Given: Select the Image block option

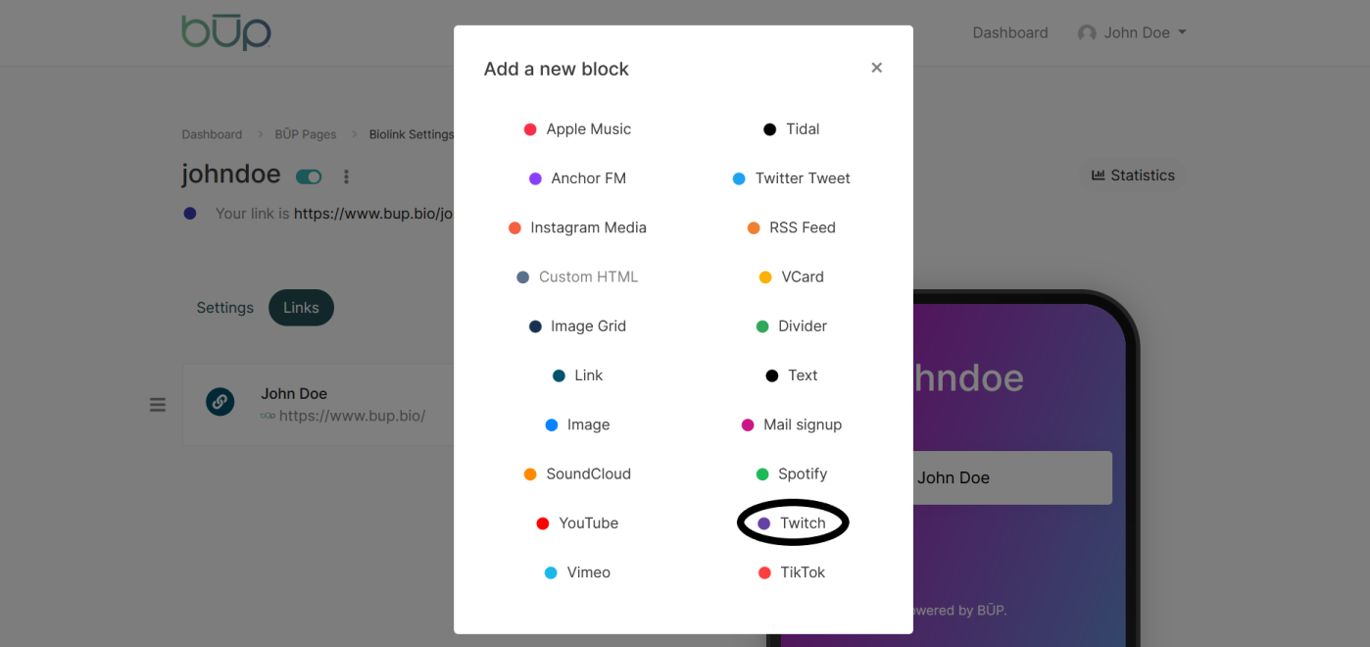Looking at the screenshot, I should (577, 424).
